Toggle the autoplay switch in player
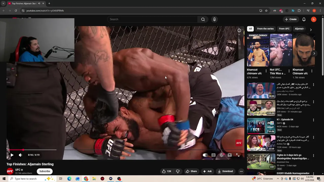This screenshot has width=324, height=182. pyautogui.click(x=205, y=155)
